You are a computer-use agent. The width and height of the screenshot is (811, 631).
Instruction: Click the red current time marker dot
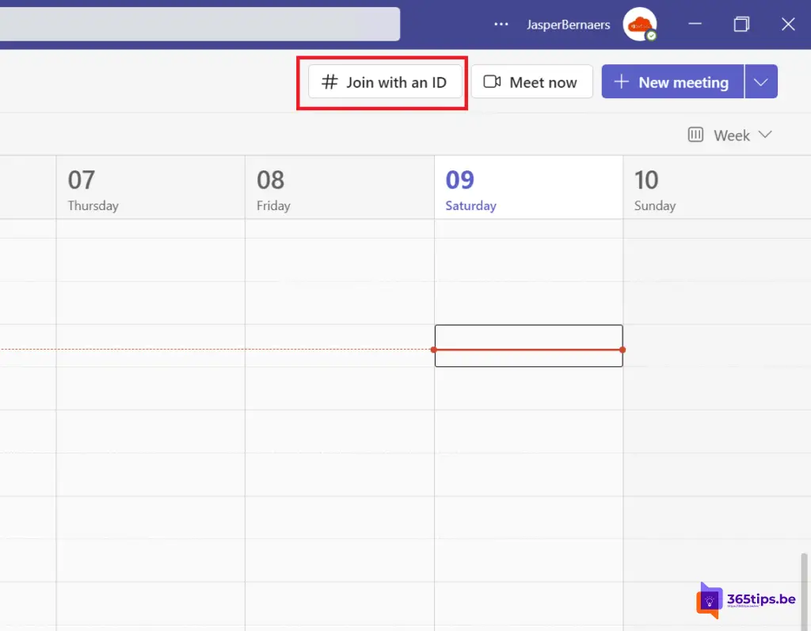pyautogui.click(x=434, y=350)
